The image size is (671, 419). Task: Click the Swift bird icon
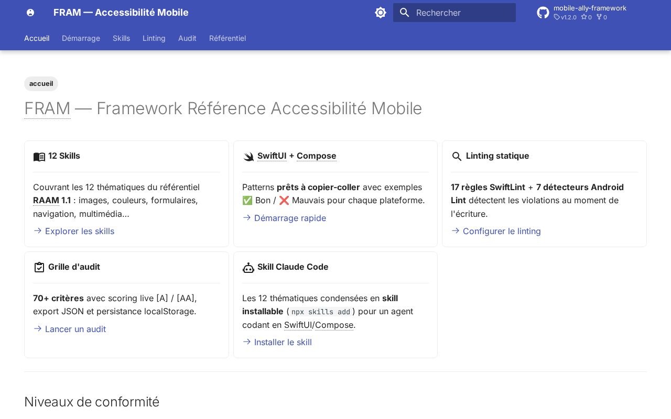pyautogui.click(x=248, y=157)
